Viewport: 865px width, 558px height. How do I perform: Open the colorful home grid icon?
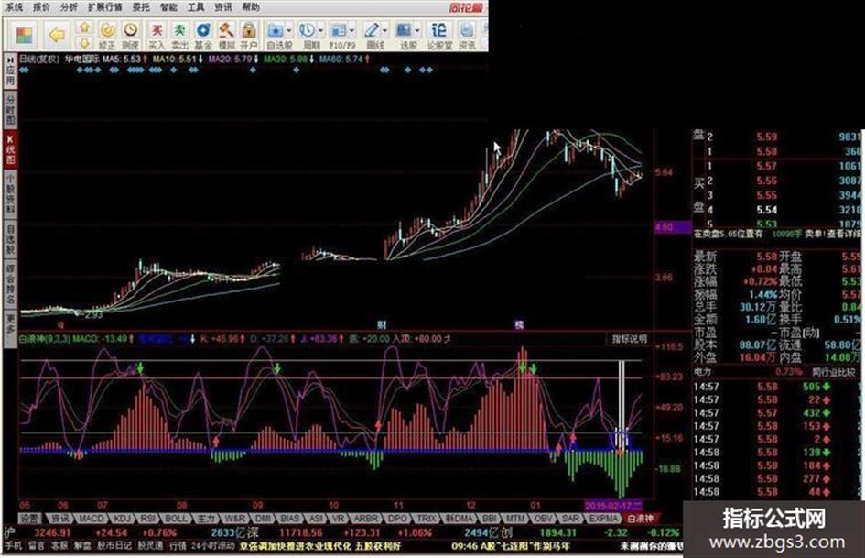click(x=25, y=36)
